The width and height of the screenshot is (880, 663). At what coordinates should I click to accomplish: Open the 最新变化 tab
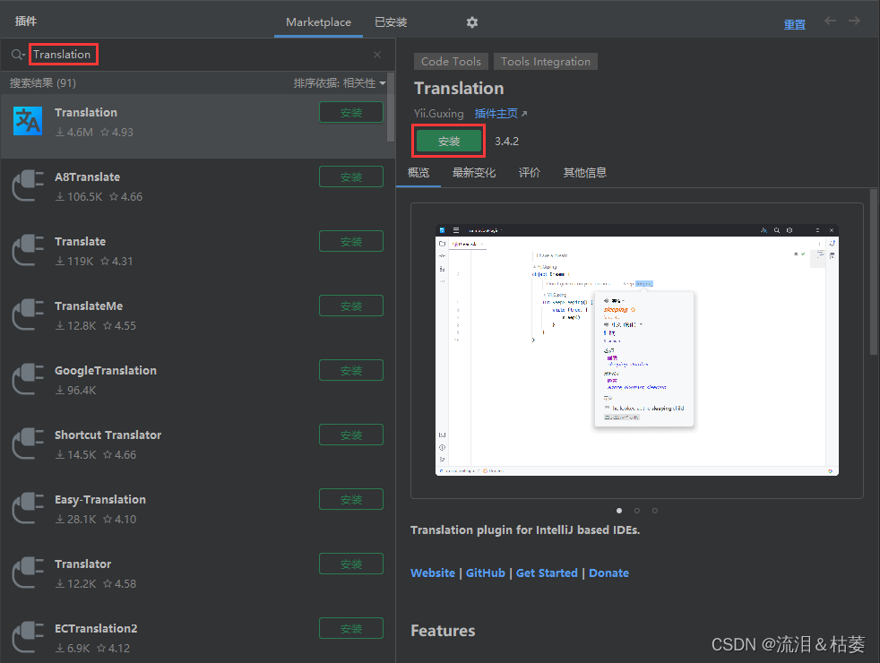(474, 173)
